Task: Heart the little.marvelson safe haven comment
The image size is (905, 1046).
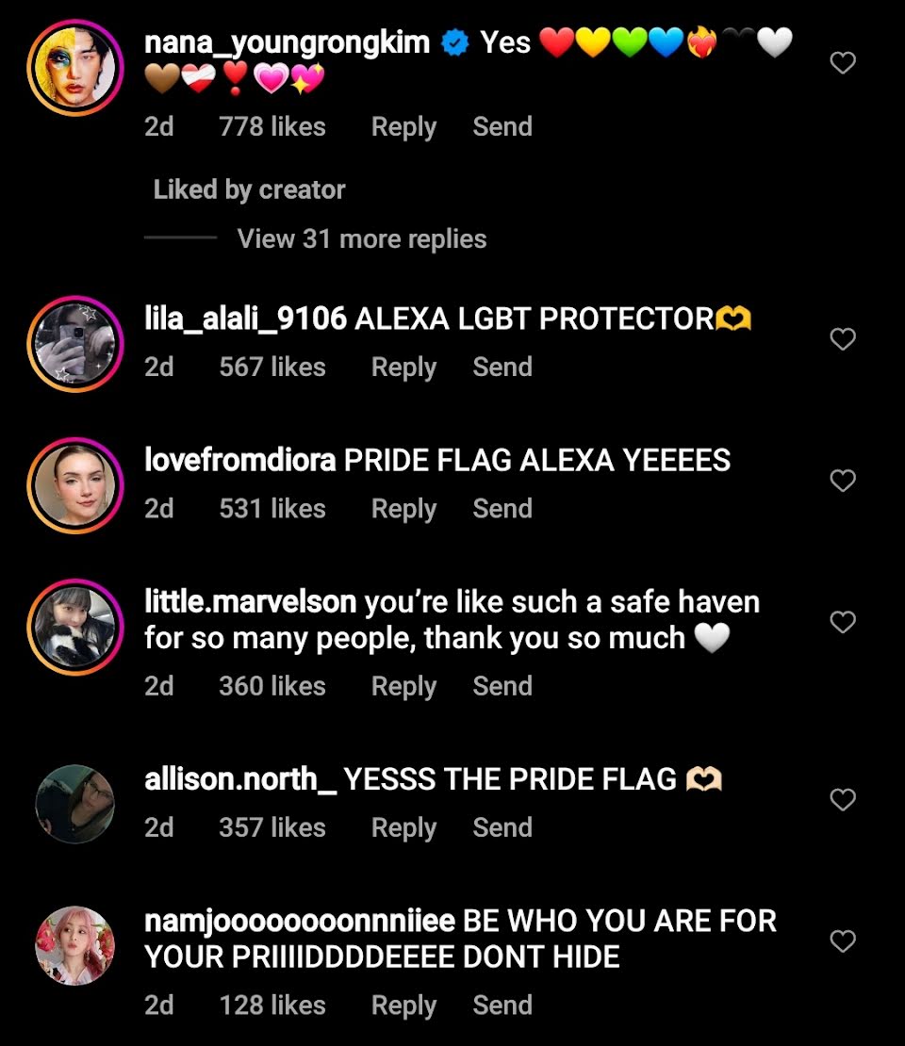Action: point(842,622)
